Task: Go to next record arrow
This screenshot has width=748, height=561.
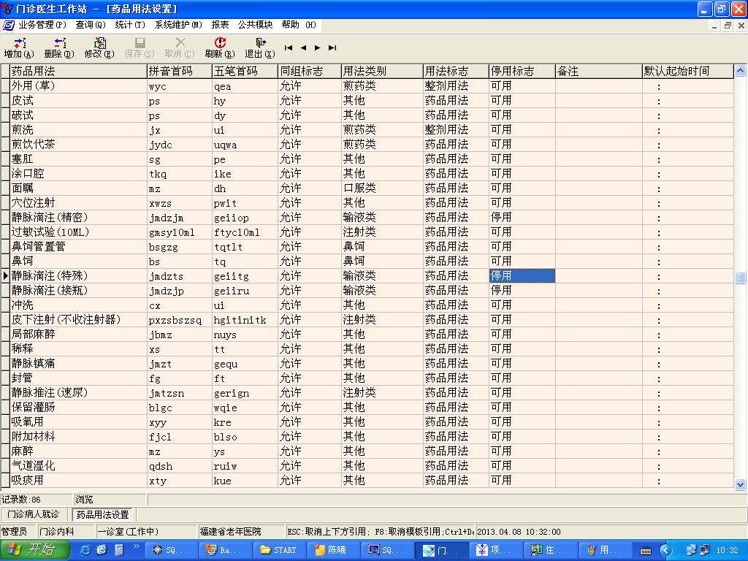Action: point(318,47)
